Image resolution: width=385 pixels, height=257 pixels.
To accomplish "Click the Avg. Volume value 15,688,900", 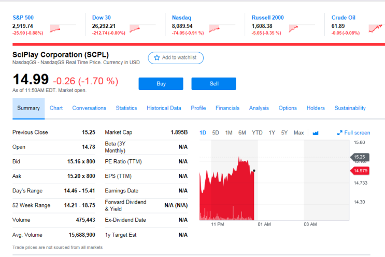I will coord(82,235).
